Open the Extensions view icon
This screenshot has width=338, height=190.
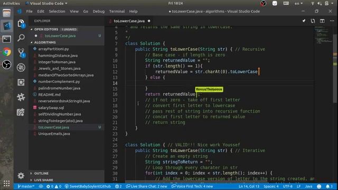[21, 82]
